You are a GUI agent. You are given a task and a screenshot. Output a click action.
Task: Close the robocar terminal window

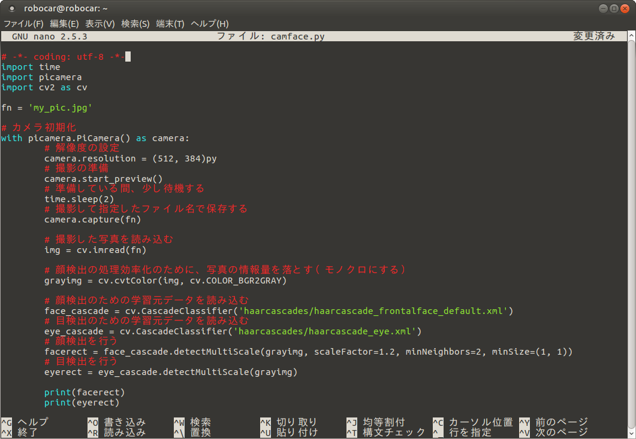[625, 8]
